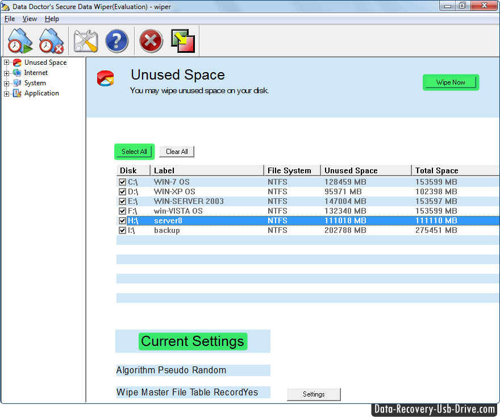500x417 pixels.
Task: Click the Select All button
Action: [x=134, y=152]
